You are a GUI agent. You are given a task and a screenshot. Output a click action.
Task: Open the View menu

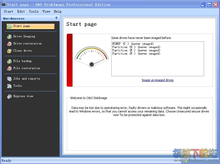(46, 12)
